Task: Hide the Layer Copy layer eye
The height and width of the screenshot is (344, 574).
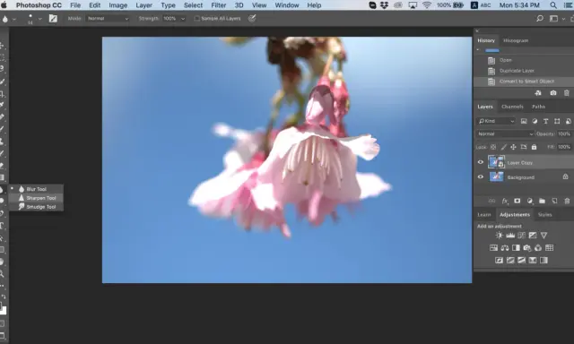Action: (x=481, y=162)
